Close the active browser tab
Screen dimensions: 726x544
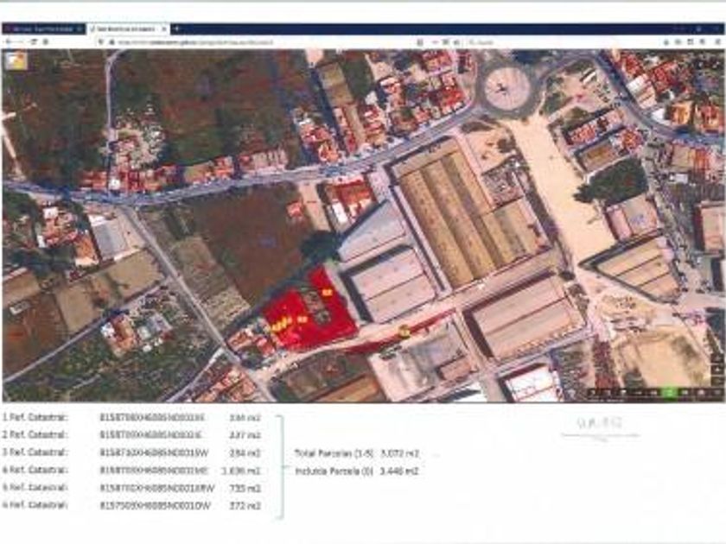point(164,28)
